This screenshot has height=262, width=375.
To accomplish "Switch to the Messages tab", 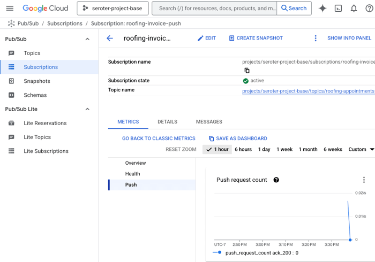I will 209,121.
